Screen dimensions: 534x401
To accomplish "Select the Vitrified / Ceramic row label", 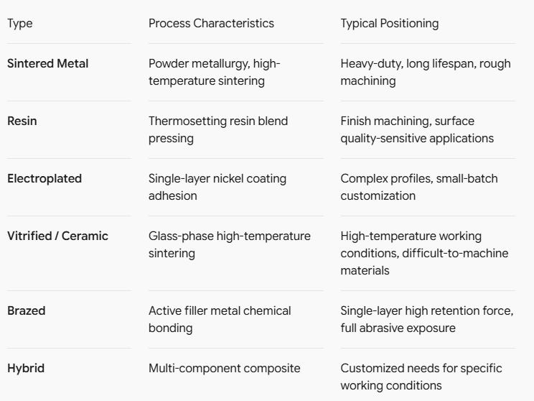I will point(58,236).
